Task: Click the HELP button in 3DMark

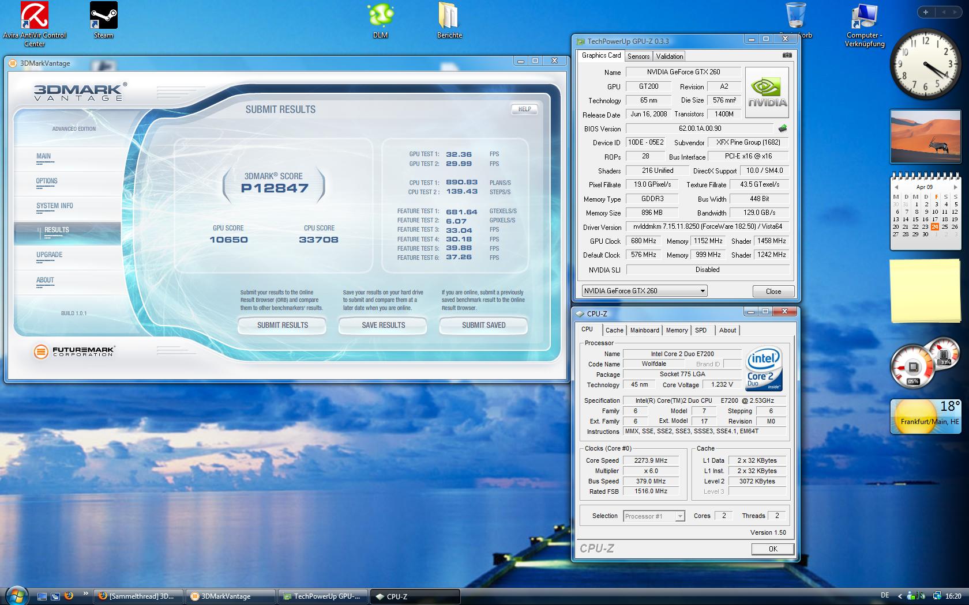Action: pyautogui.click(x=524, y=109)
